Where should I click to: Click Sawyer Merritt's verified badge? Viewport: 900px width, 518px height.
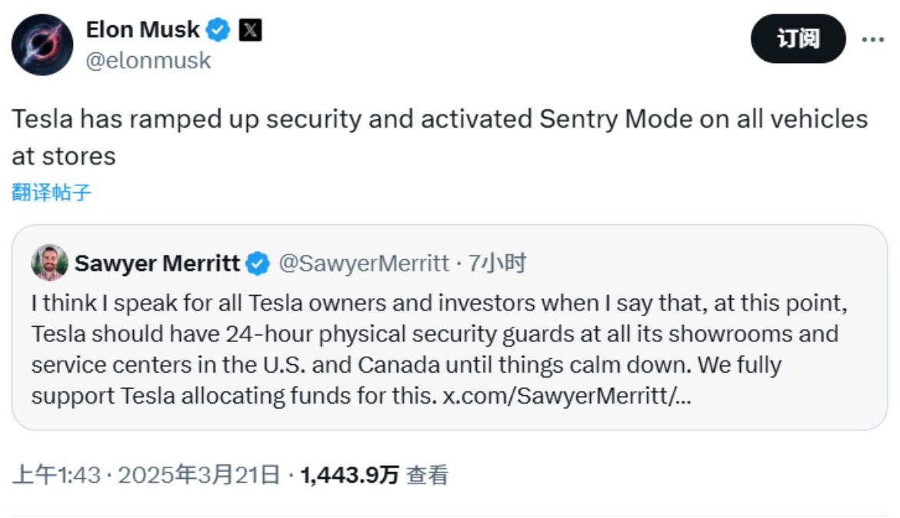pos(258,264)
